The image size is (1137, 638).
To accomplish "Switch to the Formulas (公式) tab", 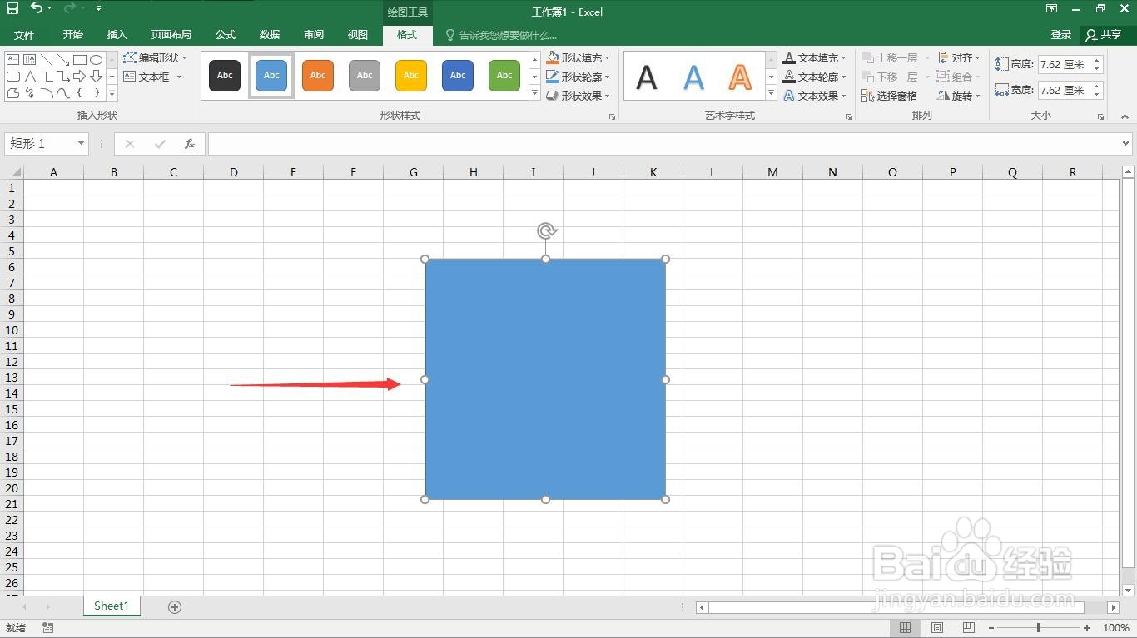I will [226, 35].
